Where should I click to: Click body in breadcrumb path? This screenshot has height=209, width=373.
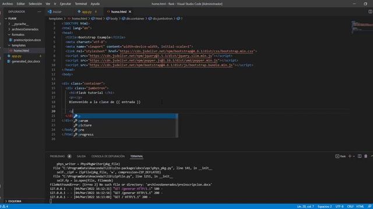(114, 19)
